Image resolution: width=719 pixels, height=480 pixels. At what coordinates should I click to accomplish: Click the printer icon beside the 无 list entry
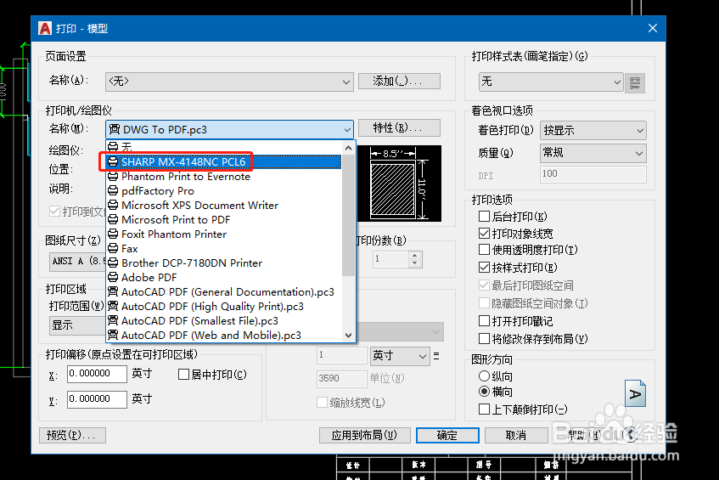point(113,147)
